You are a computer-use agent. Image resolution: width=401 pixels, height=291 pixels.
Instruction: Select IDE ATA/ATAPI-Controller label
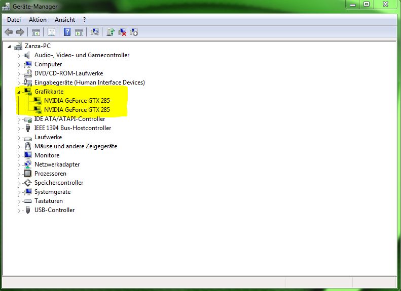[69, 119]
